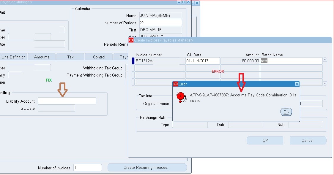The height and width of the screenshot is (175, 334).
Task: Click OK in the Create Invoices window
Action: pyautogui.click(x=264, y=140)
